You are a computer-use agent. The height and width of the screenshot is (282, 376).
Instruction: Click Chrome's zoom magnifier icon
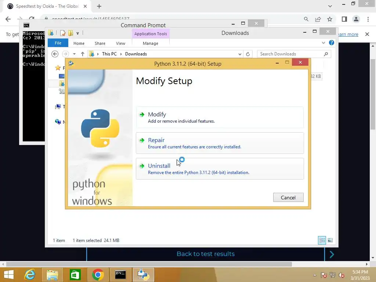306,19
